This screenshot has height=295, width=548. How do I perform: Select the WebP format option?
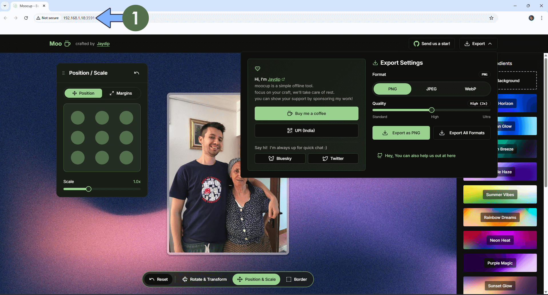point(470,89)
